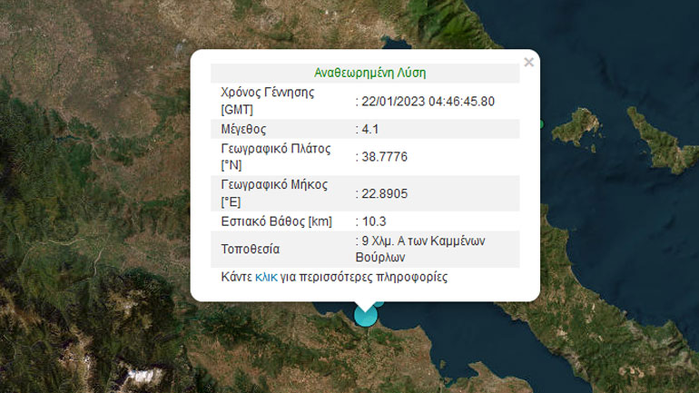
Task: Select the longitude value 22.8905
Action: 384,194
